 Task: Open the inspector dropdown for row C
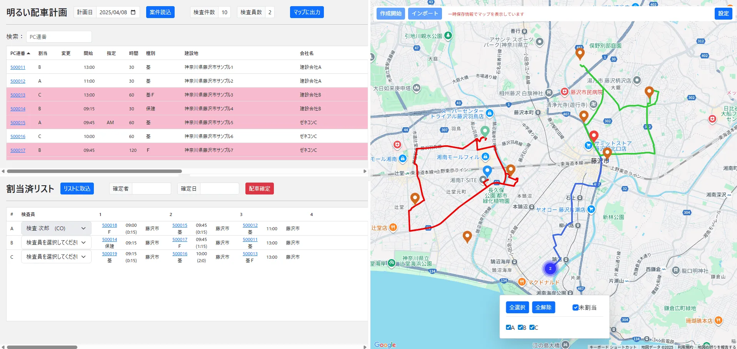pos(56,257)
